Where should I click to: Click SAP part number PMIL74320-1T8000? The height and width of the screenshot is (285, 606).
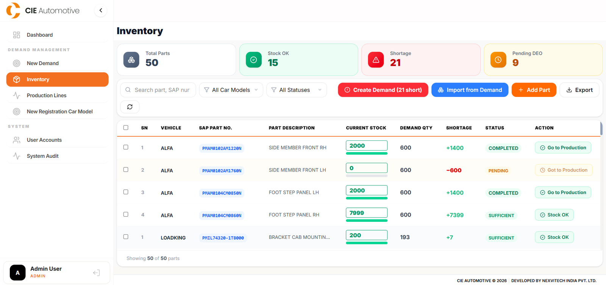pos(223,238)
